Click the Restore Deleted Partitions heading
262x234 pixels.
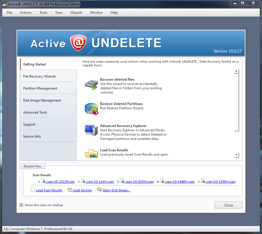click(x=121, y=104)
